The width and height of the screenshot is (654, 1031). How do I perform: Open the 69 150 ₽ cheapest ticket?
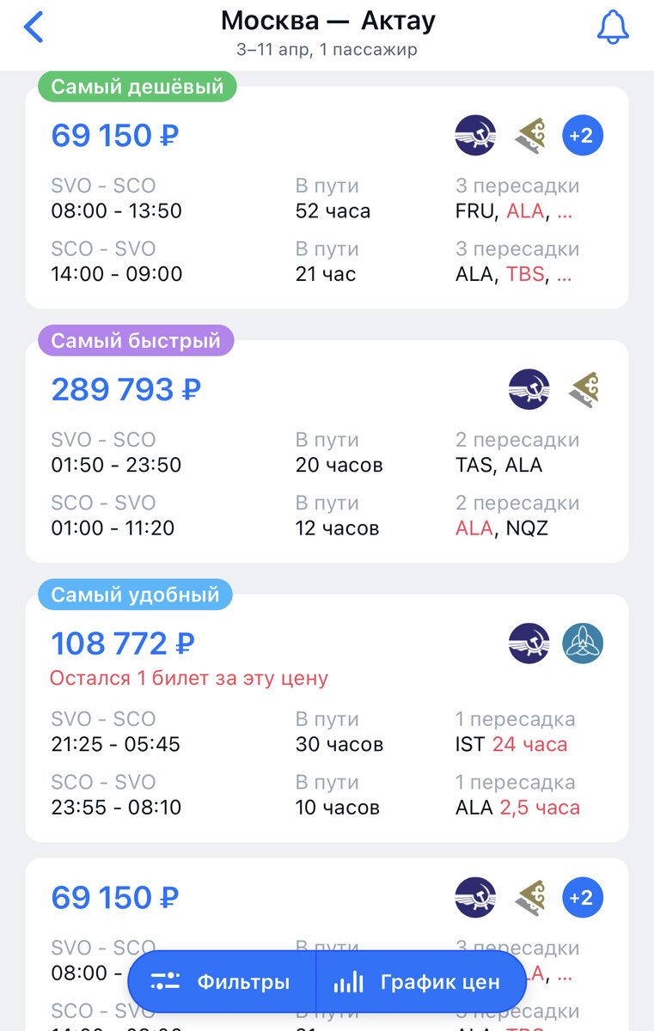[327, 198]
